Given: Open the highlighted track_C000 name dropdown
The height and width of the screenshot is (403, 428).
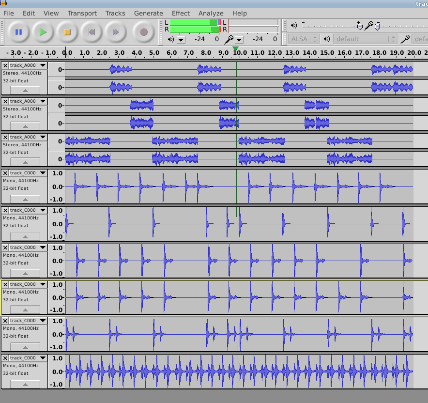Looking at the screenshot, I should pos(28,284).
